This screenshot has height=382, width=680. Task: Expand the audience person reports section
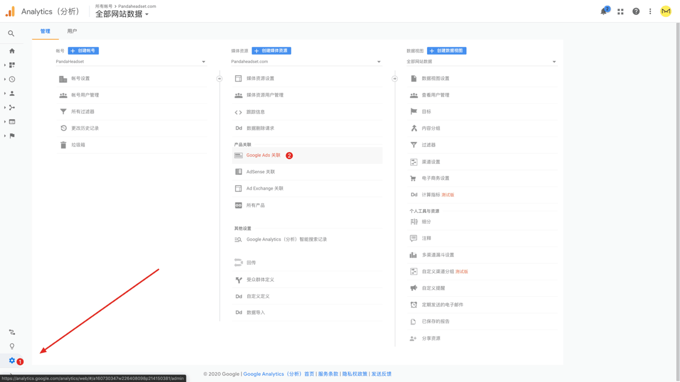point(12,94)
